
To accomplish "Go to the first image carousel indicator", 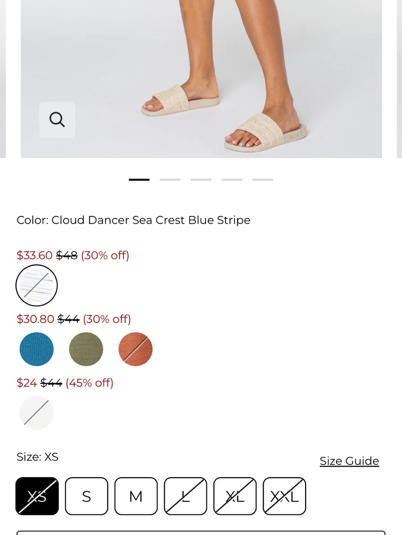I will [x=139, y=180].
